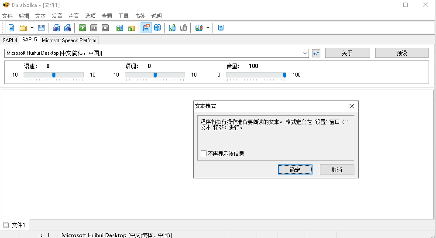Click the Balabolka app icon in title bar
Screen dimensions: 436x238
tap(6, 5)
